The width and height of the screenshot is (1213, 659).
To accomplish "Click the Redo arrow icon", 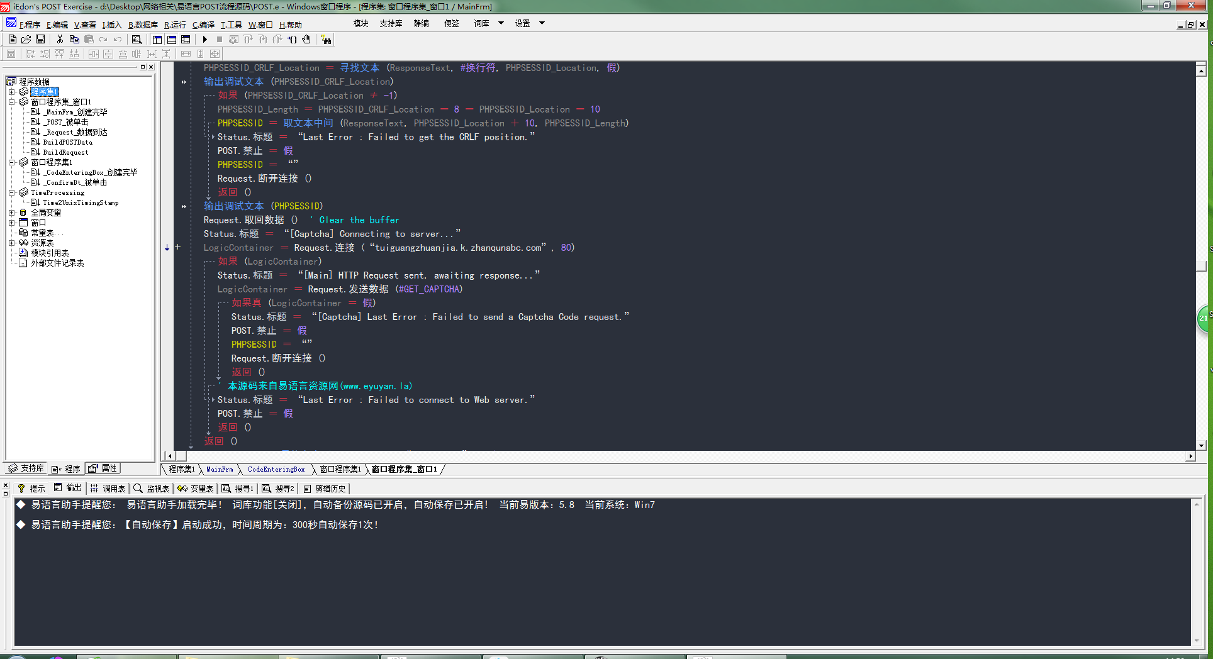I will tap(103, 39).
